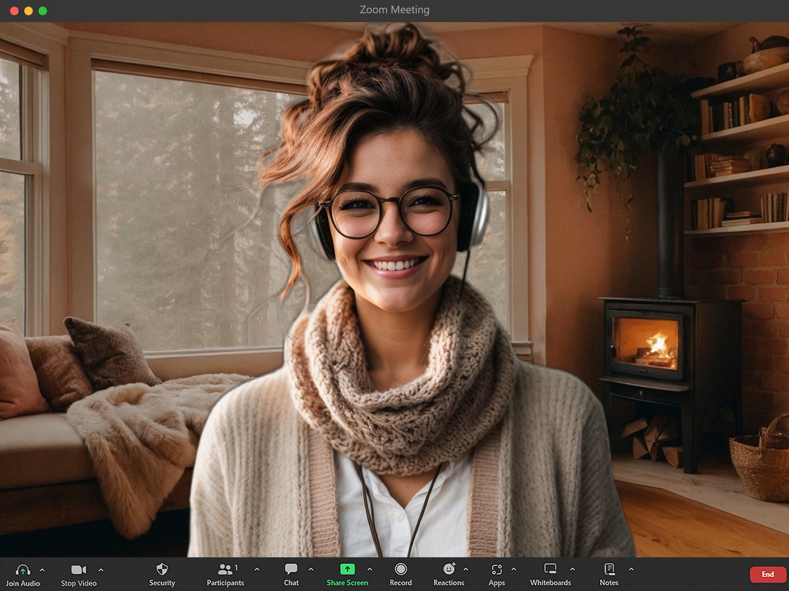
Task: Expand the arrow next to Join Audio
Action: coord(42,570)
